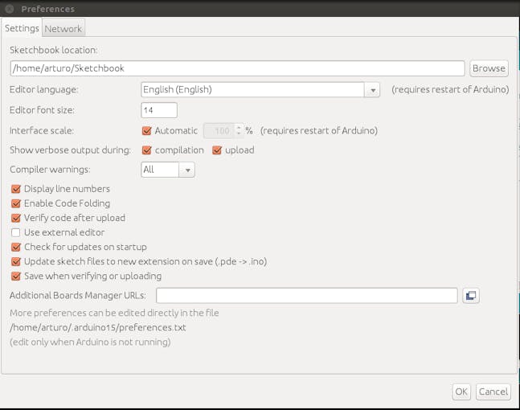Uncheck Check for updates on startup
This screenshot has height=410, width=520.
click(16, 247)
